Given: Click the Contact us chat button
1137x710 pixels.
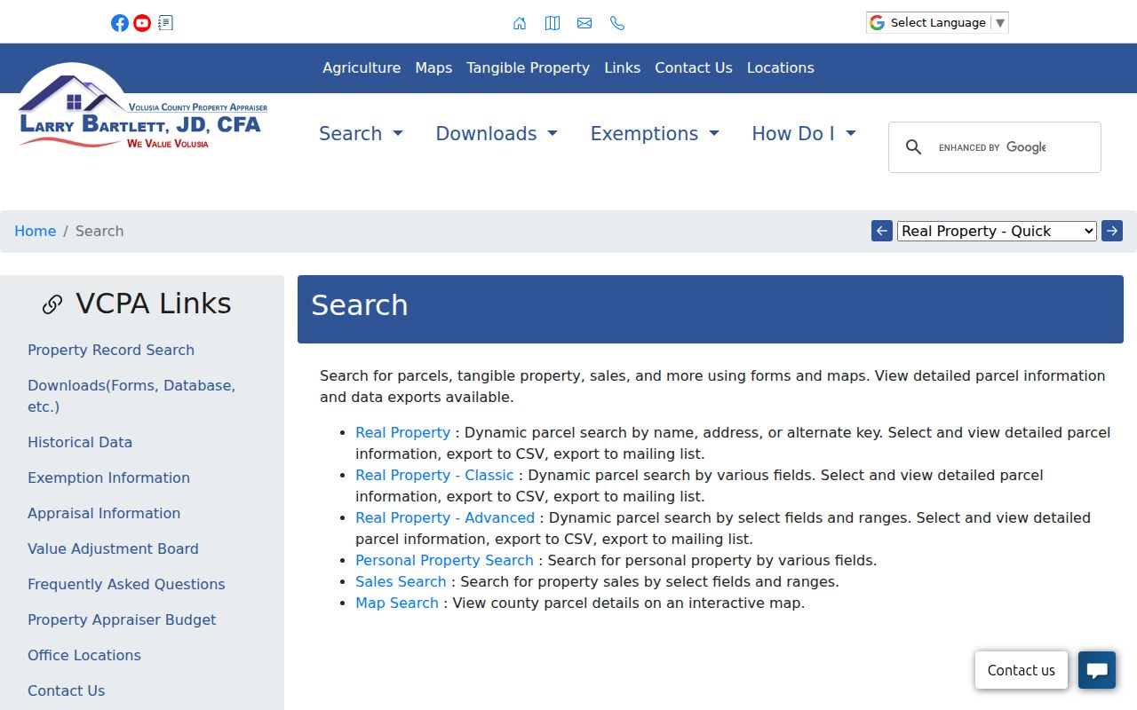Looking at the screenshot, I should (1022, 670).
